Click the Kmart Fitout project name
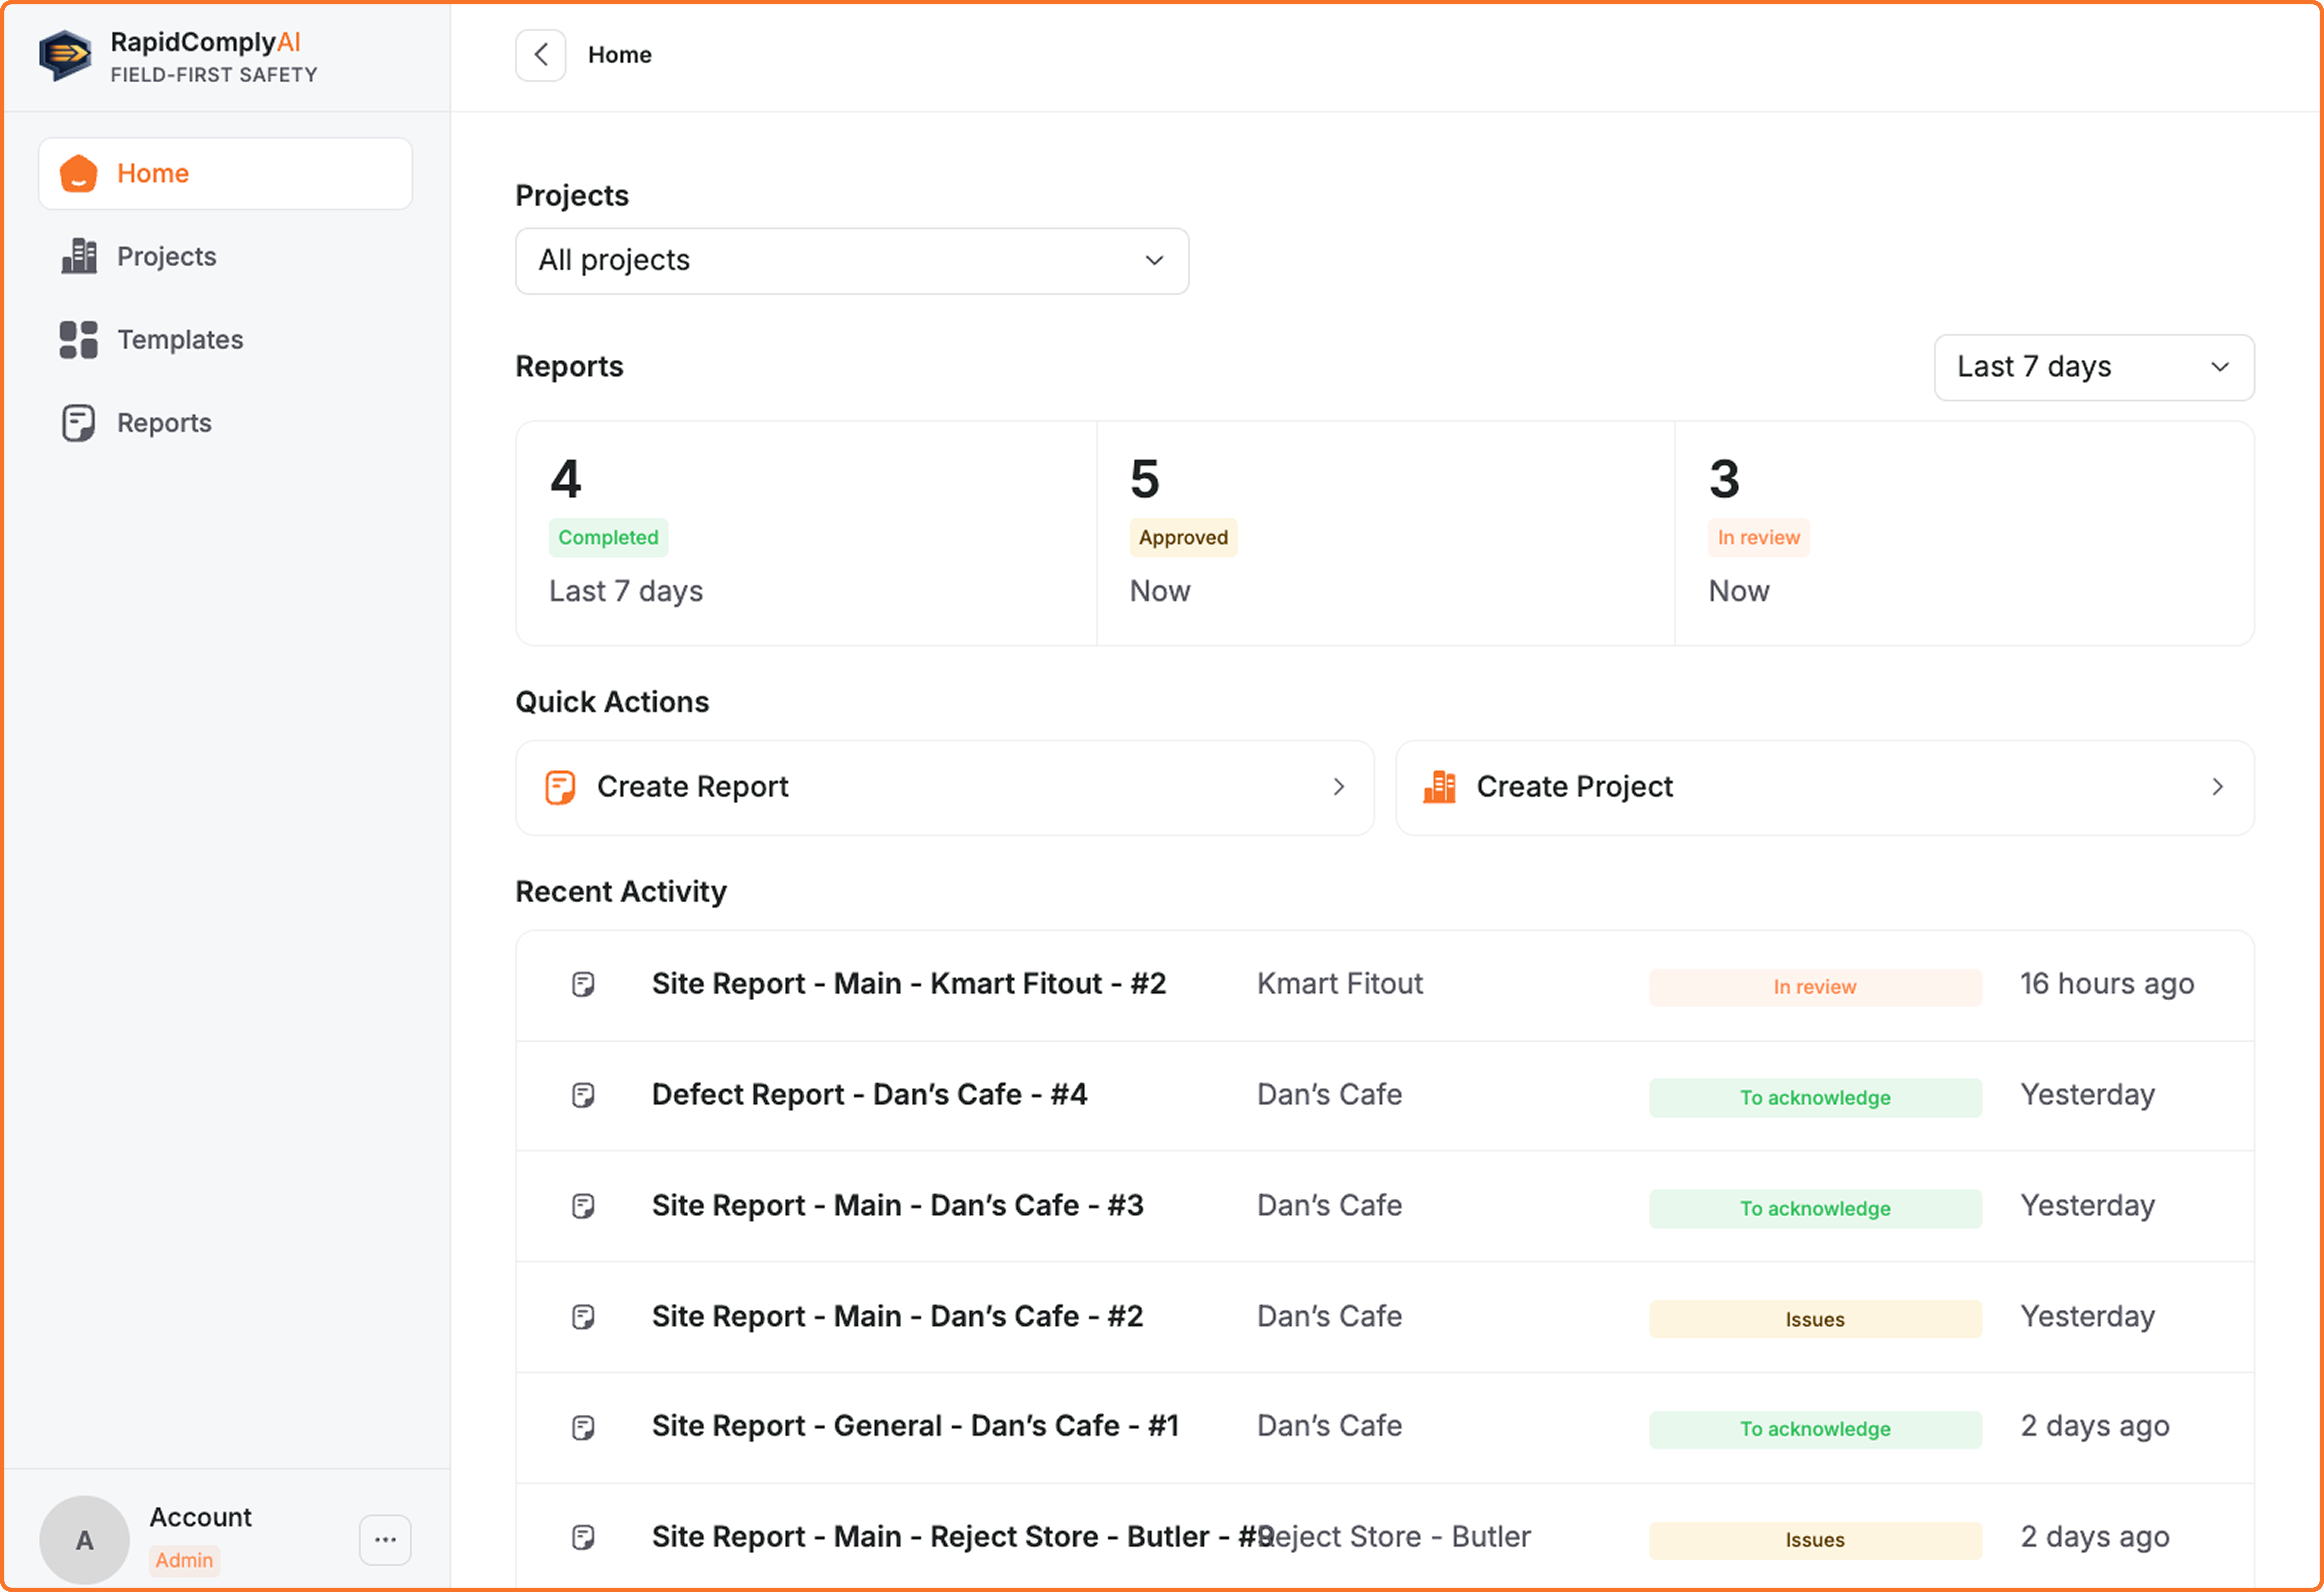This screenshot has height=1592, width=2324. point(1340,984)
